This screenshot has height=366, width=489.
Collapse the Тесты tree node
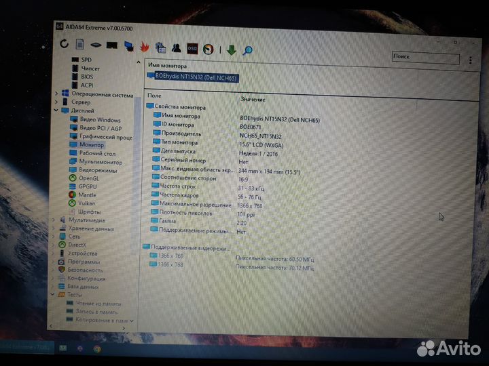[52, 294]
